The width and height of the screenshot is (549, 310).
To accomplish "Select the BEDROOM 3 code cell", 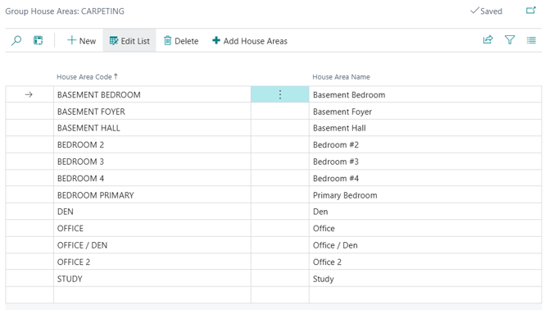I will click(x=152, y=162).
